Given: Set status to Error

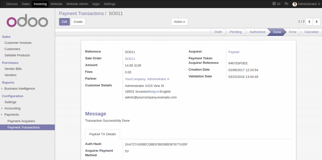Looking at the screenshot, I should (x=293, y=32).
